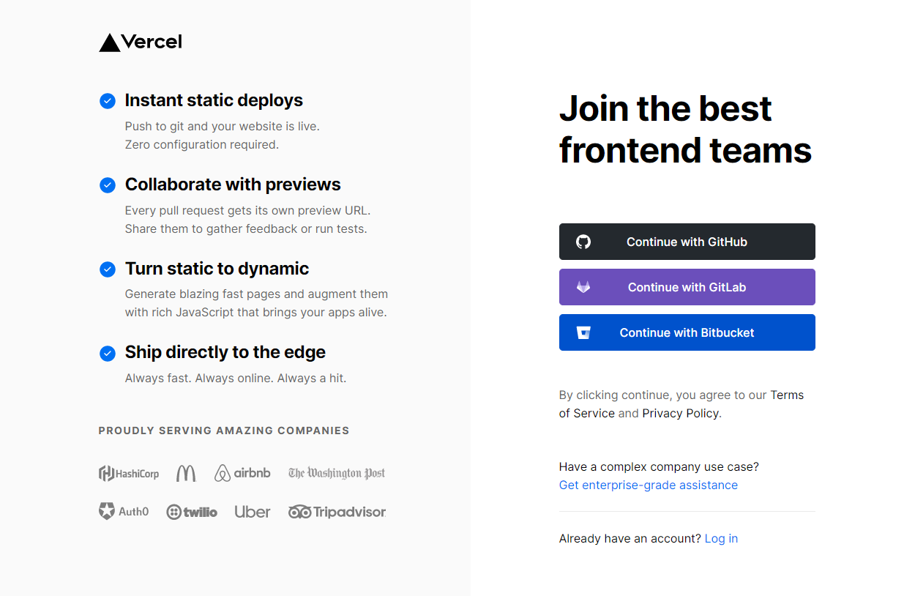This screenshot has height=596, width=915.
Task: Click the Already have an account text
Action: 630,538
